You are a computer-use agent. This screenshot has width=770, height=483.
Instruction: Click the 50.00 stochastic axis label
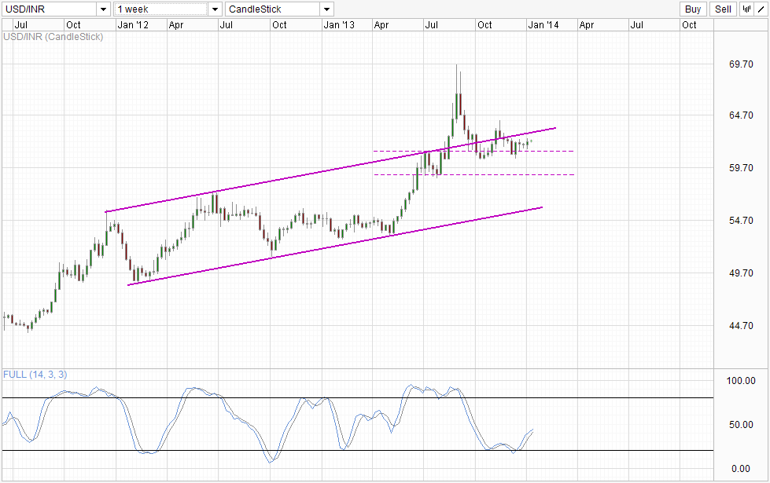[741, 425]
